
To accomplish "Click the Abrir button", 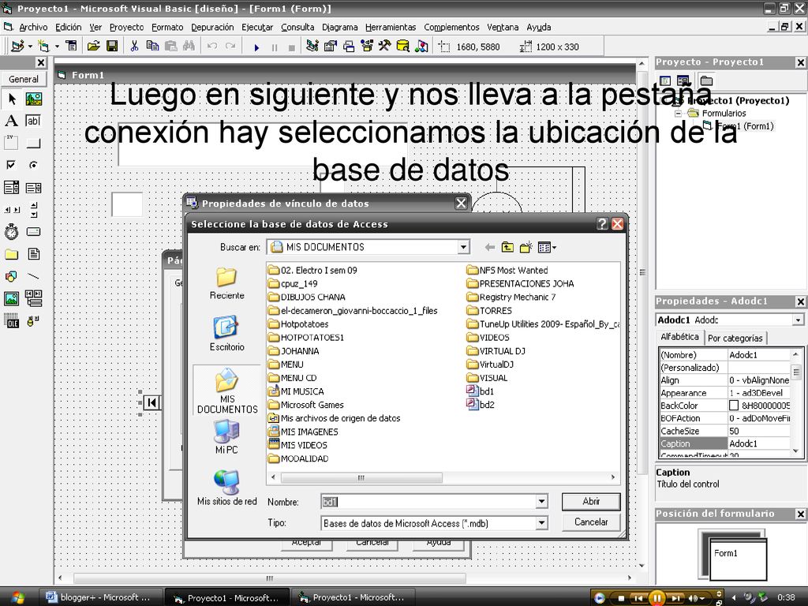I will [591, 501].
